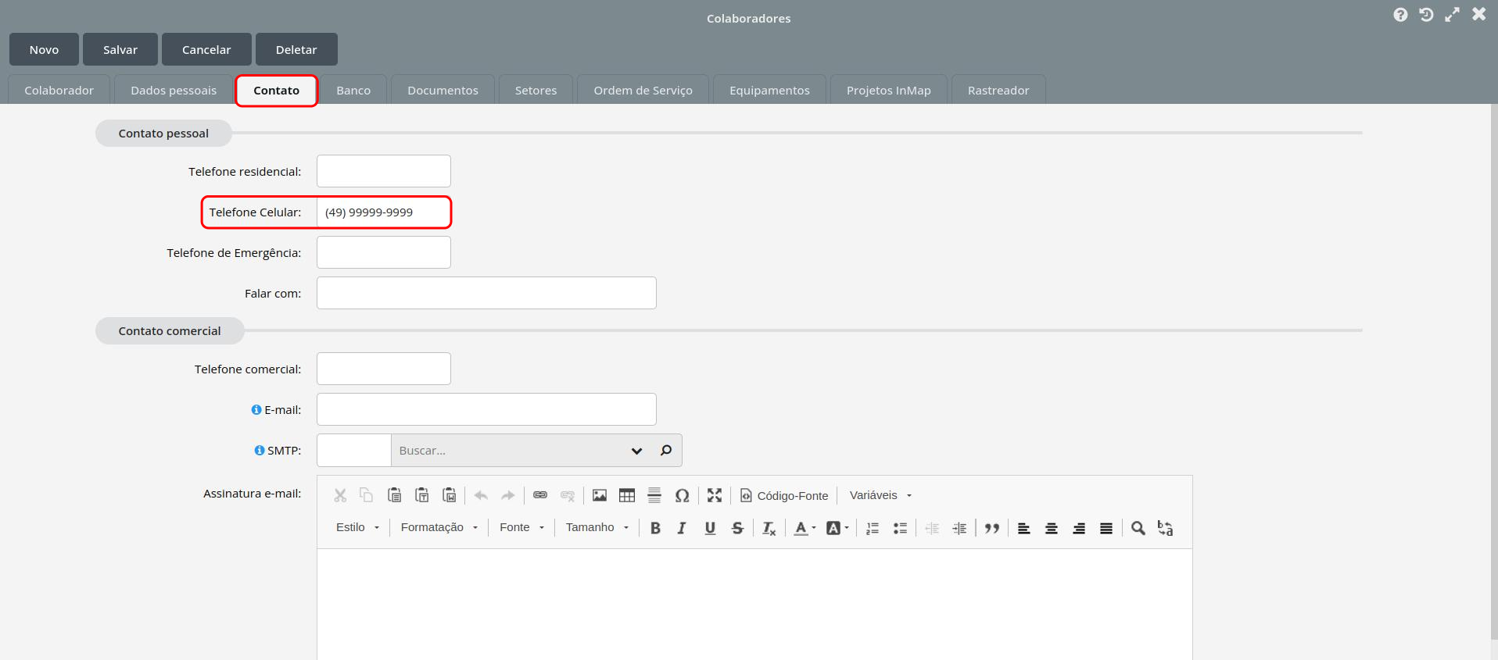Open the text color picker

(805, 528)
